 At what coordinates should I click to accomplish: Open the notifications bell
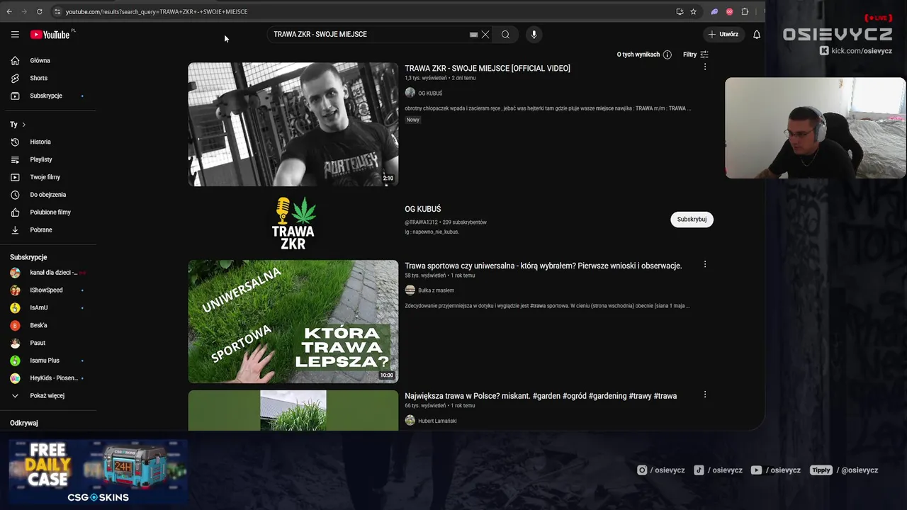(x=757, y=34)
